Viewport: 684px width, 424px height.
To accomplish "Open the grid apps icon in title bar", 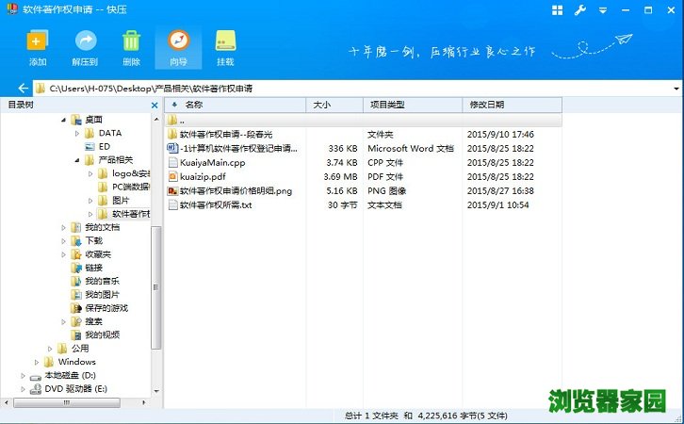I will 558,10.
